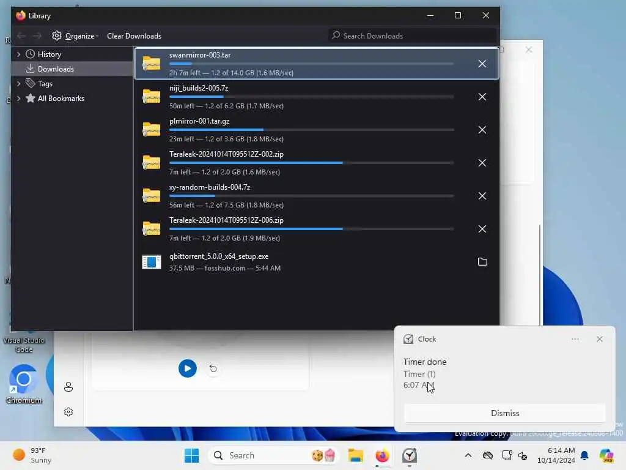The height and width of the screenshot is (470, 626).
Task: Select niji_builds2-005.7z file name
Action: [x=199, y=88]
